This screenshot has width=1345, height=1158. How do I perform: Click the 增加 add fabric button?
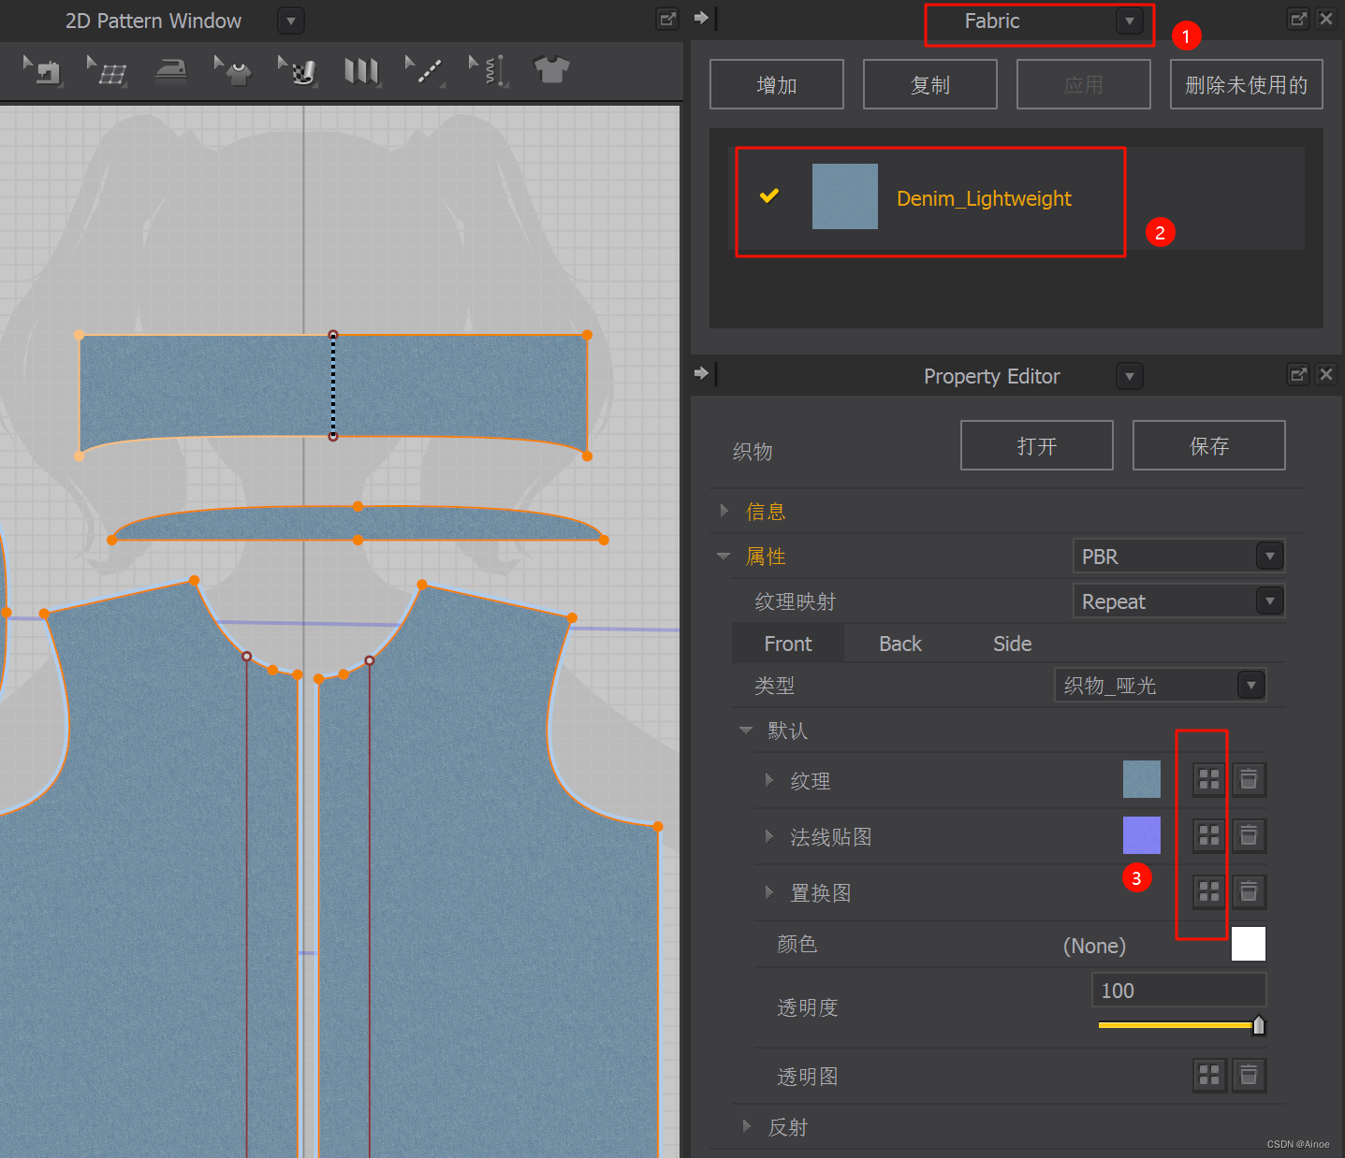pos(776,83)
